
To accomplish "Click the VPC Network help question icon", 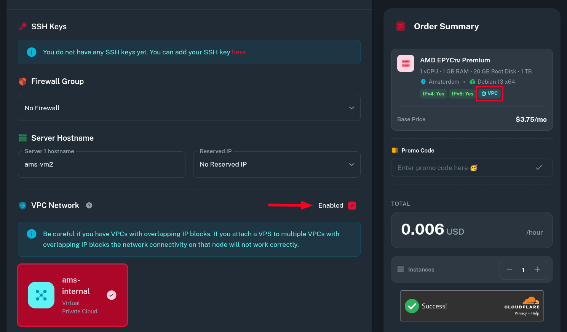I will tap(89, 205).
